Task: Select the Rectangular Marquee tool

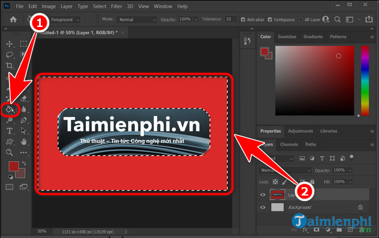Action: point(23,44)
